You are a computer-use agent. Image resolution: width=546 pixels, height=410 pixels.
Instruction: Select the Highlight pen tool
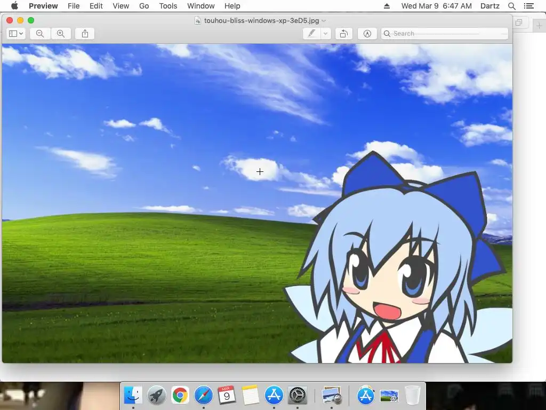coord(311,34)
